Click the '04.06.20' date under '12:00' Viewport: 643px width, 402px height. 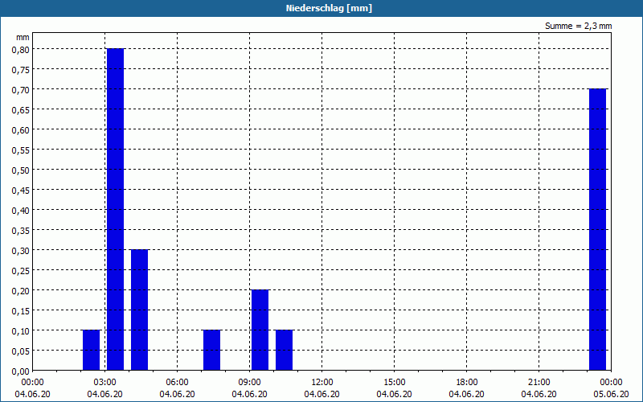[x=322, y=394]
